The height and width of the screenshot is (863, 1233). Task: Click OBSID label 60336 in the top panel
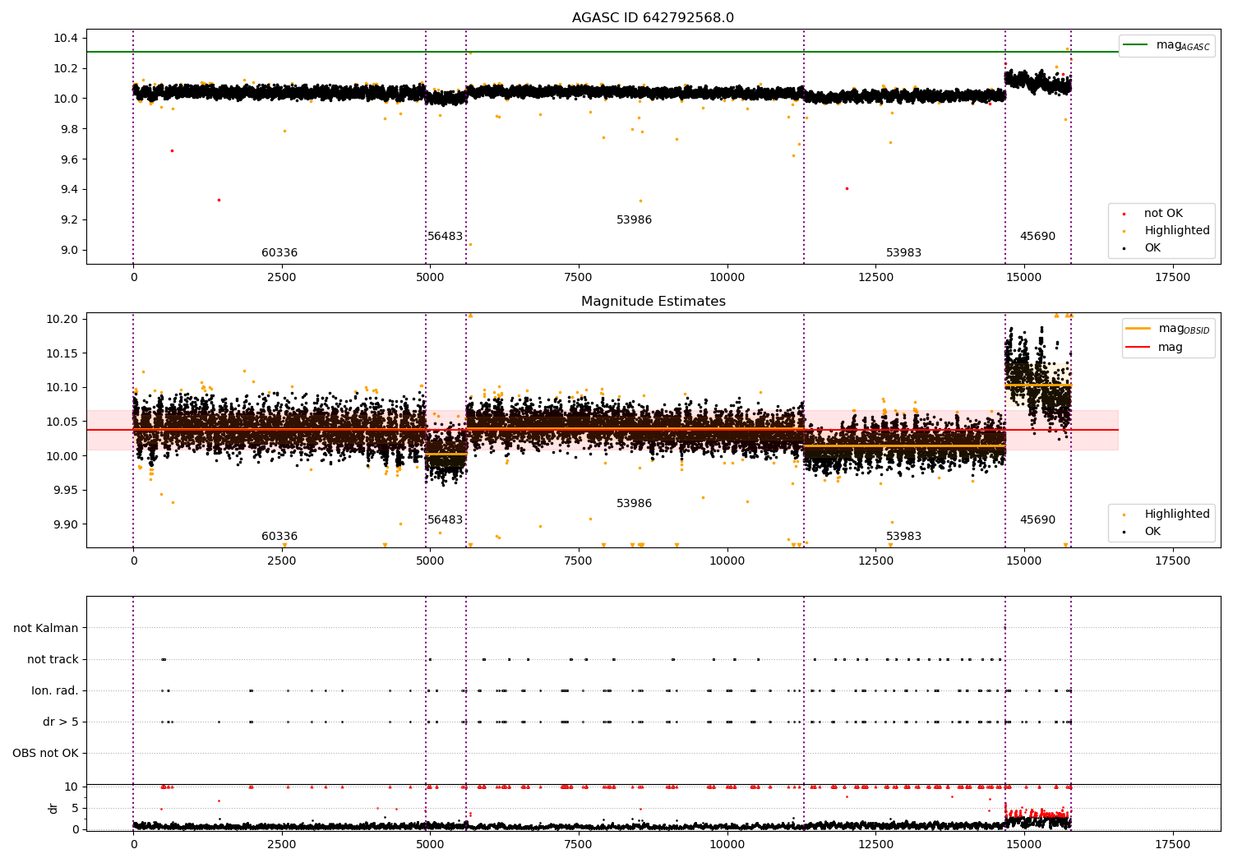pos(279,253)
